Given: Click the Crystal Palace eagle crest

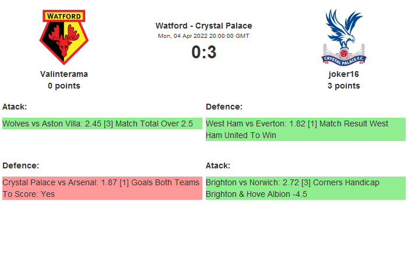Looking at the screenshot, I should point(343,36).
